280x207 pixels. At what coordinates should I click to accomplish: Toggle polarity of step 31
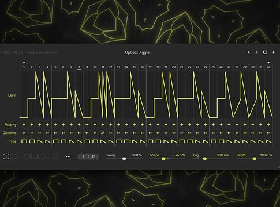click(x=260, y=125)
